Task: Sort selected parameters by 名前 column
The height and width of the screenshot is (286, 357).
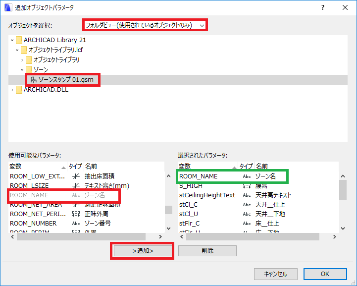Action: click(x=297, y=167)
